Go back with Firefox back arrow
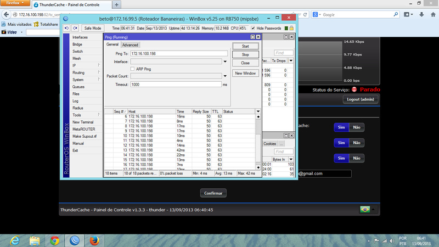 pos(7,15)
